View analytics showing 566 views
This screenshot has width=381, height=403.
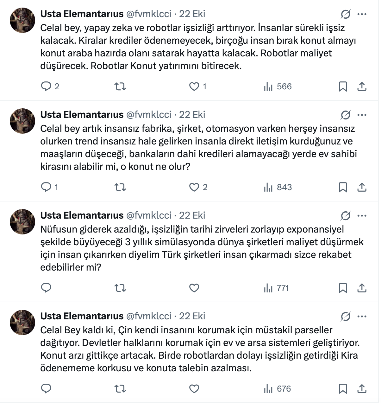point(278,86)
